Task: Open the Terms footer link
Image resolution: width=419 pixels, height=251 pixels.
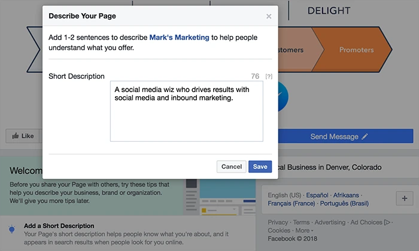Action: (x=301, y=222)
